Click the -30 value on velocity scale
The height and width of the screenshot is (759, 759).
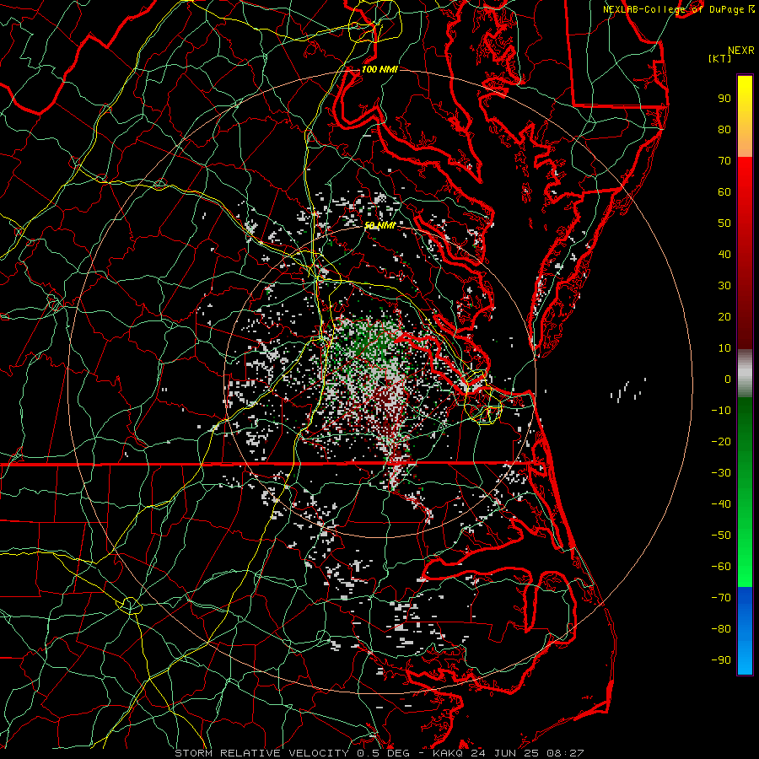point(721,473)
